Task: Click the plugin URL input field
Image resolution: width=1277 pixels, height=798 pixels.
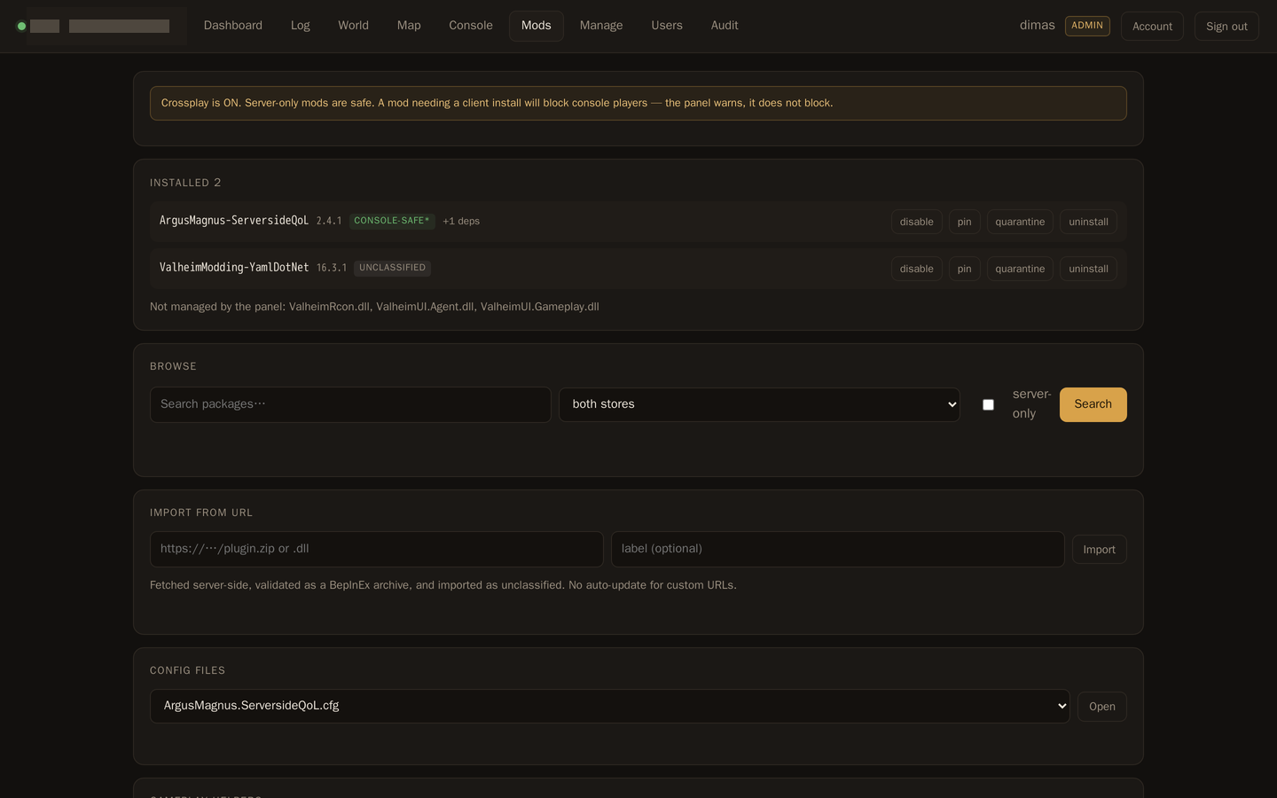Action: (377, 549)
